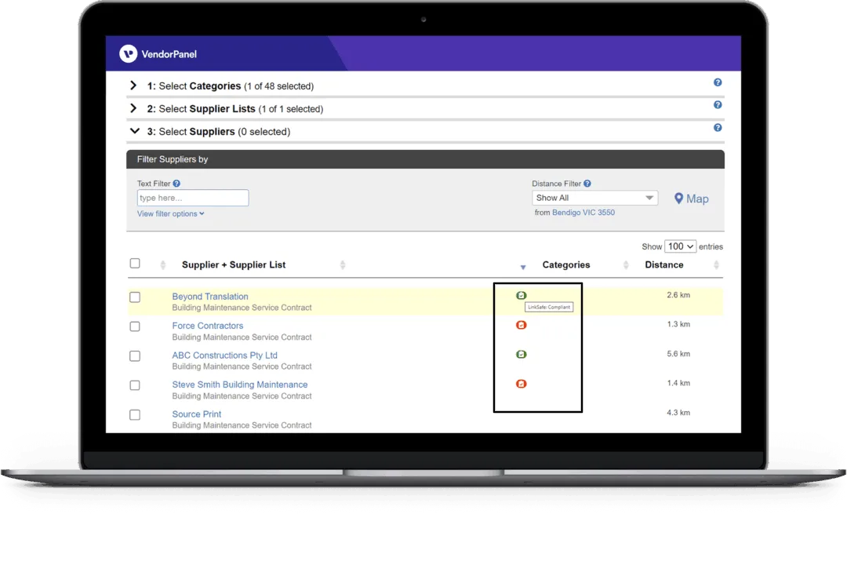
Task: Click the Map link text
Action: [697, 199]
